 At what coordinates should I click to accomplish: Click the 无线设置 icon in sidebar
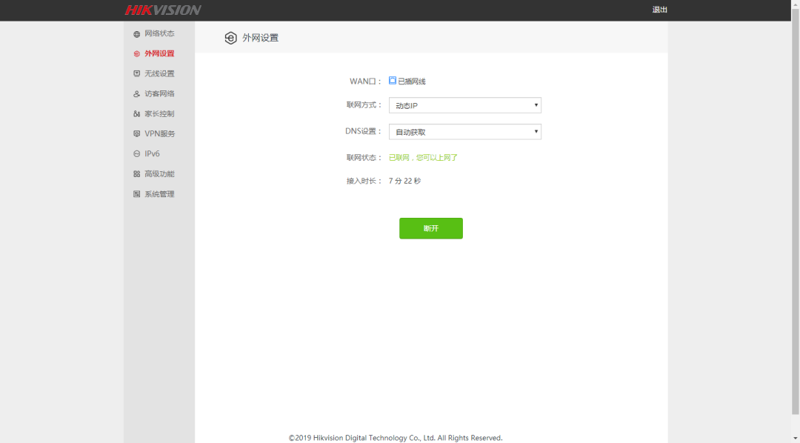pyautogui.click(x=136, y=74)
